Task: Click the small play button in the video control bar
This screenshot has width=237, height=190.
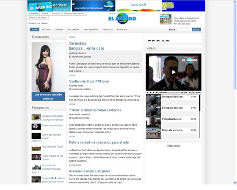Action: click(x=147, y=92)
